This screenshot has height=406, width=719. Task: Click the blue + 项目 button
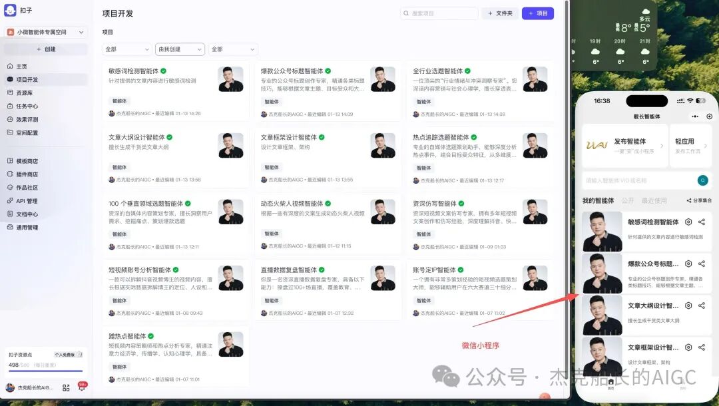(x=538, y=13)
